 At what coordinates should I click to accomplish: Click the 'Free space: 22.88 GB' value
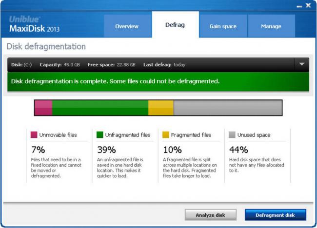tap(112, 65)
